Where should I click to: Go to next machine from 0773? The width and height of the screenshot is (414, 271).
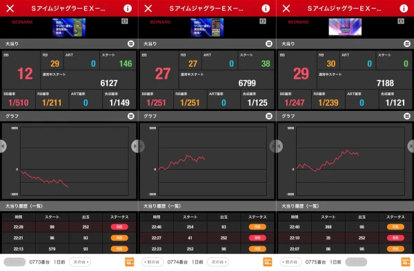tap(80, 262)
